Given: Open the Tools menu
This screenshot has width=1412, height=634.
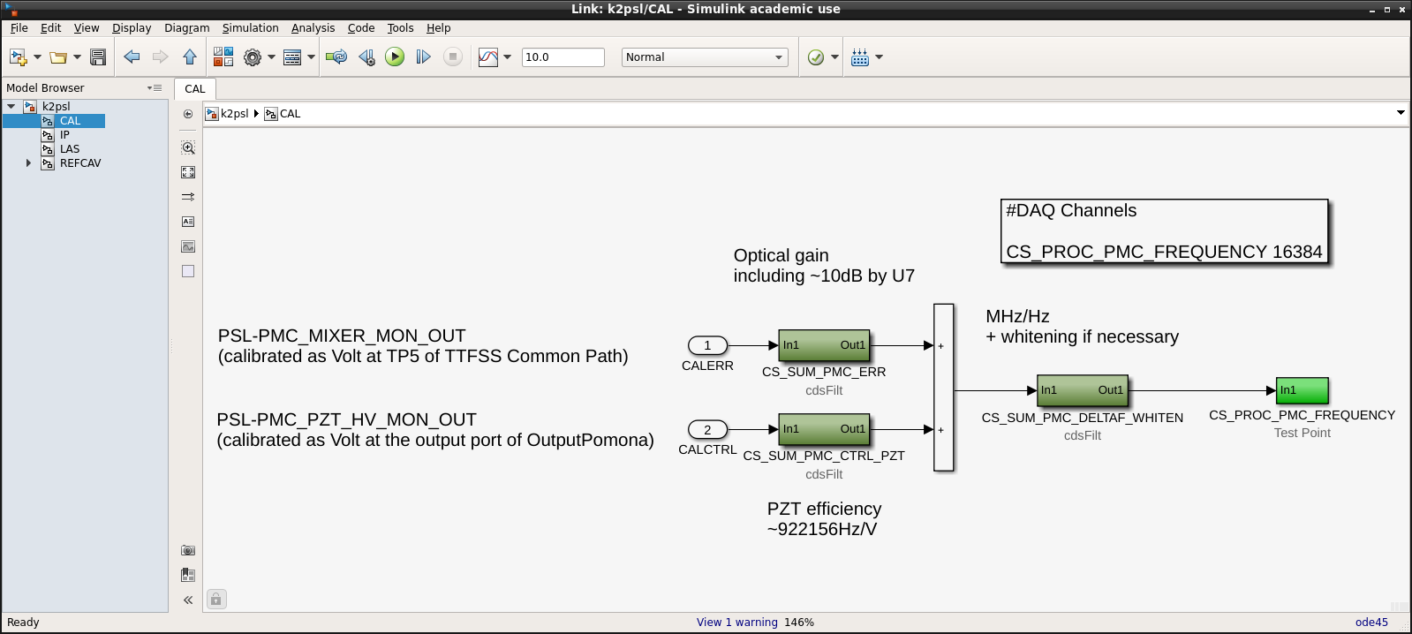Looking at the screenshot, I should 400,28.
